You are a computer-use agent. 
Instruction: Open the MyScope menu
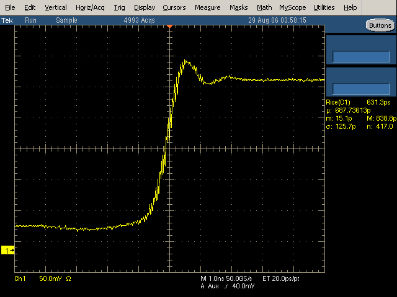click(x=292, y=7)
